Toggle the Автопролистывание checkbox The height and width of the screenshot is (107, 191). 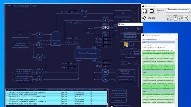click(112, 106)
